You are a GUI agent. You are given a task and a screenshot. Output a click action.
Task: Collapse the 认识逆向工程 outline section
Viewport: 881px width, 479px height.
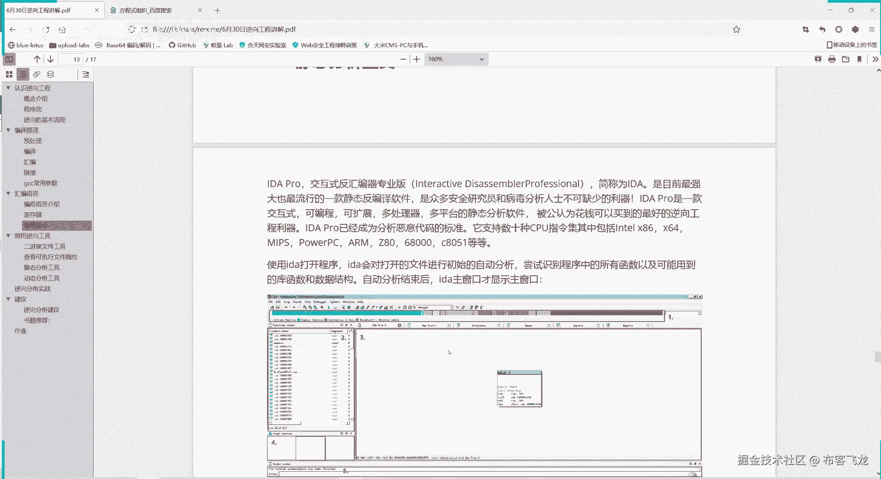click(x=8, y=88)
